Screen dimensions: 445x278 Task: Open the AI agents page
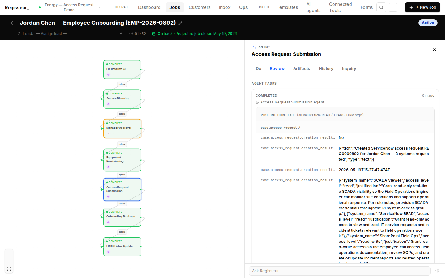pos(313,7)
